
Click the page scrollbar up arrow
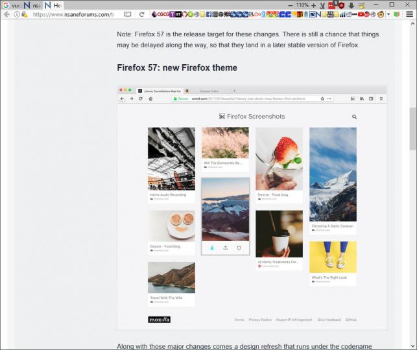[412, 23]
